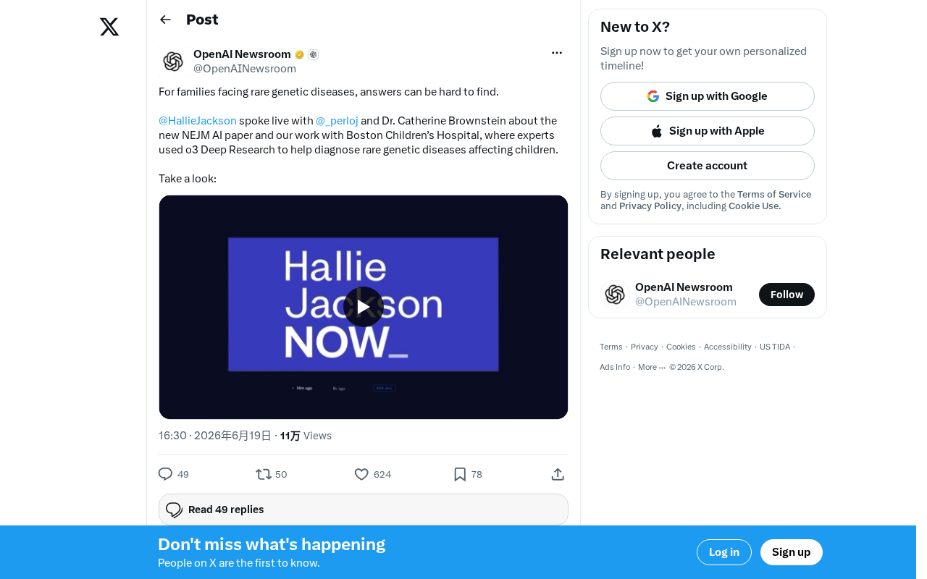Click the X logo icon
This screenshot has height=579, width=927.
pyautogui.click(x=109, y=27)
